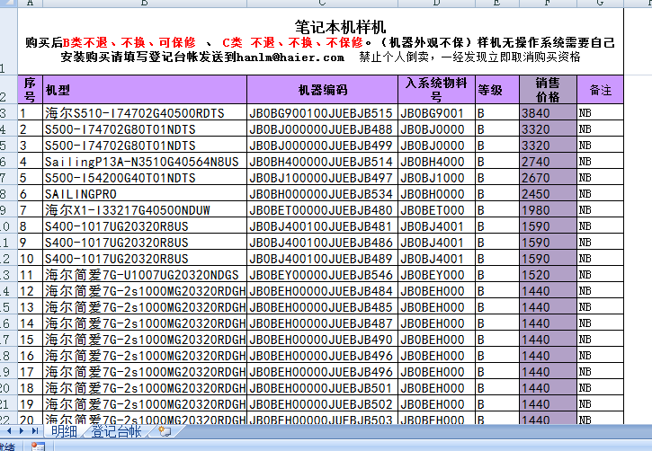Screen dimensions: 652x451
Task: Select the 机器编码 header cell
Action: tap(322, 90)
